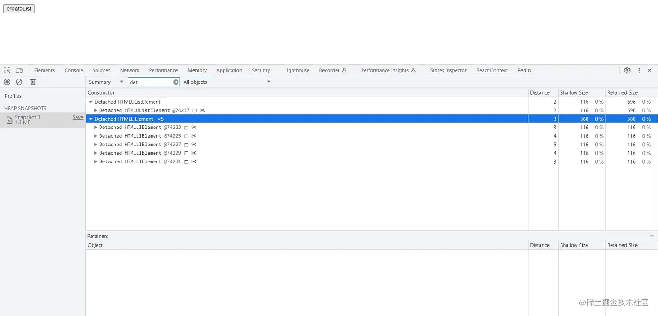Close the DevTools panel

(650, 70)
